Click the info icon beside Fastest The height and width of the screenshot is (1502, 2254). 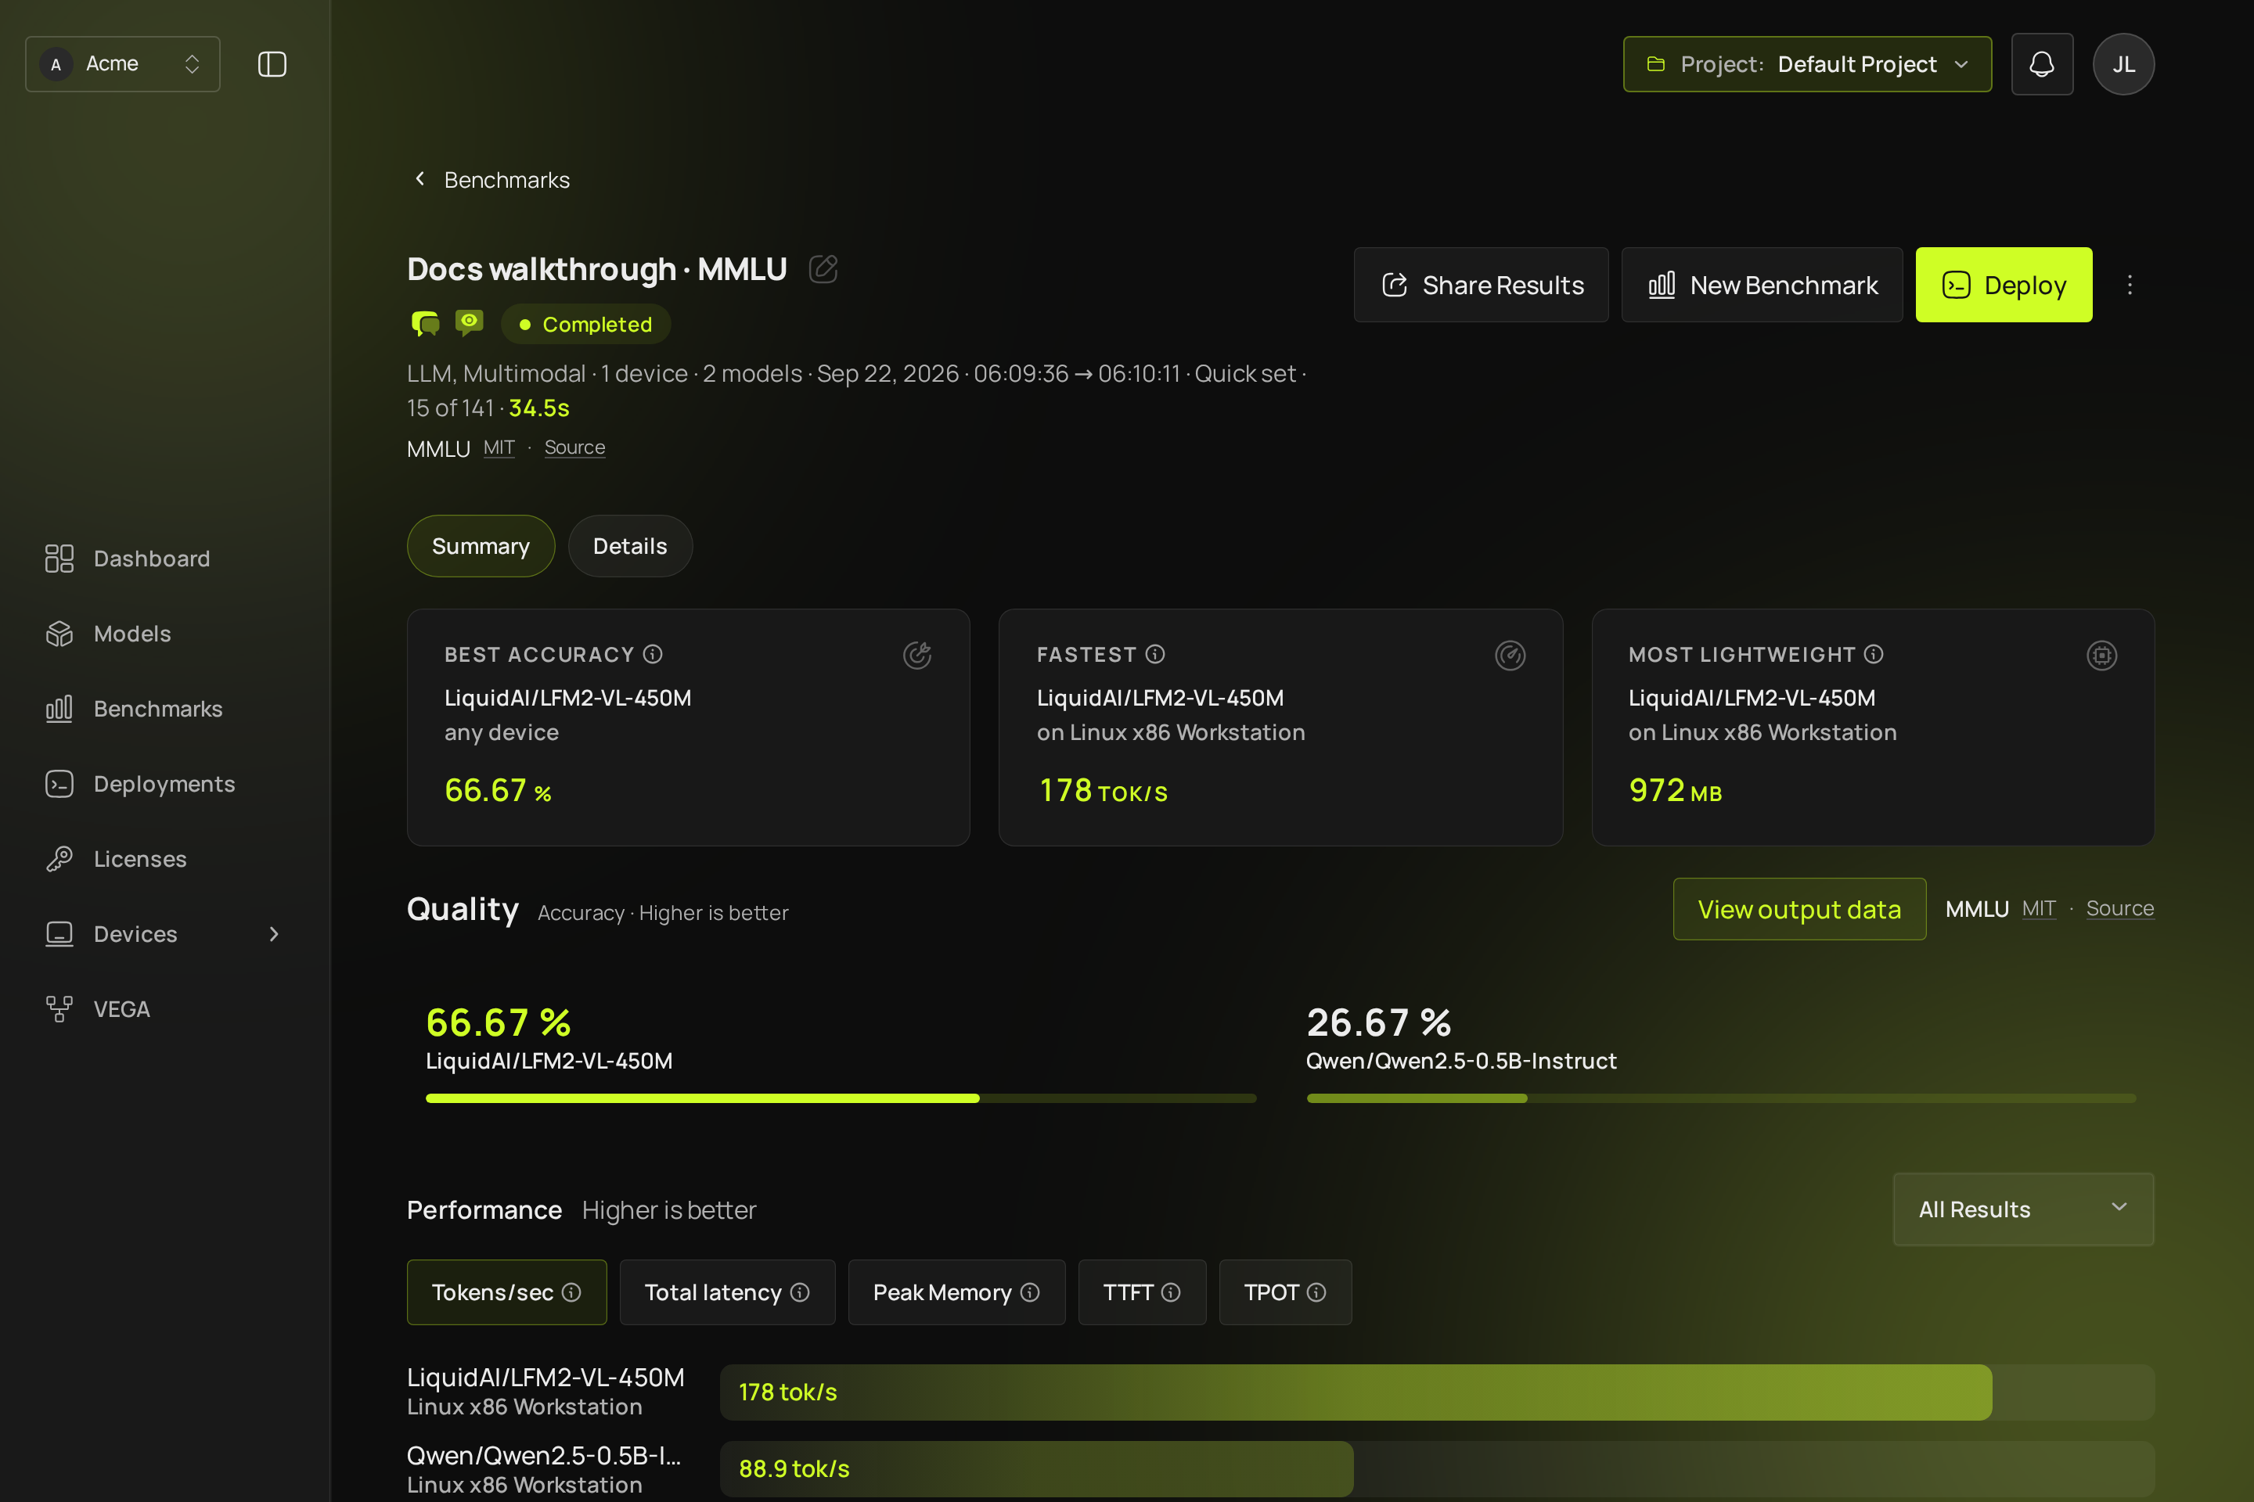tap(1155, 654)
